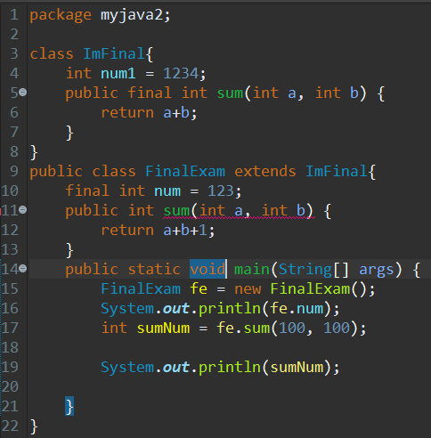Screen dimensions: 431x438
Task: Click line number 22 in the gutter
Action: point(10,426)
